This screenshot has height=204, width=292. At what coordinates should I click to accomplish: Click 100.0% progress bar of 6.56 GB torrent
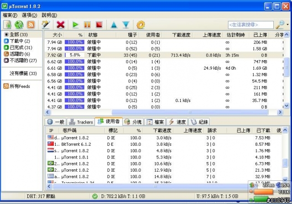click(x=74, y=81)
